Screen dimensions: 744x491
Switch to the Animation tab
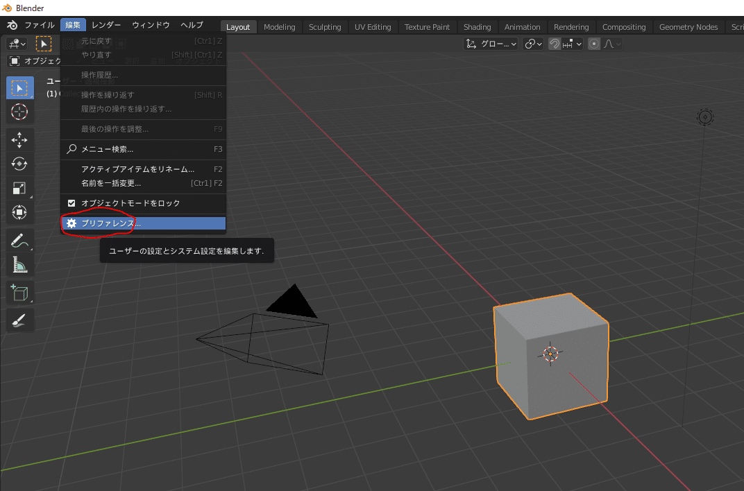[x=523, y=27]
